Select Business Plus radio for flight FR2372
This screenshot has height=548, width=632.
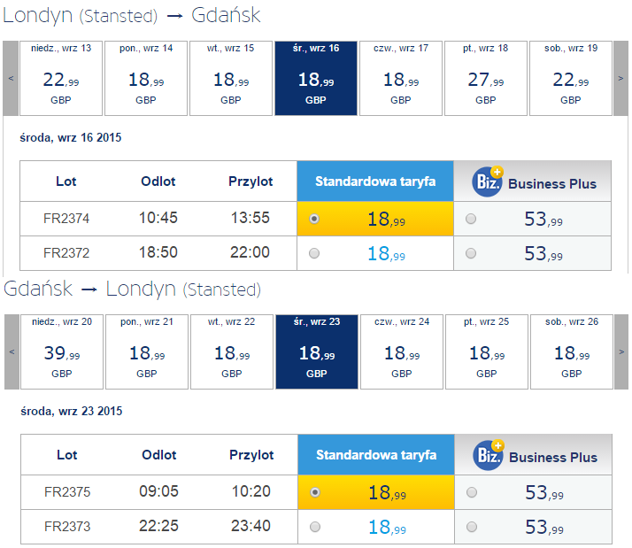click(x=471, y=253)
